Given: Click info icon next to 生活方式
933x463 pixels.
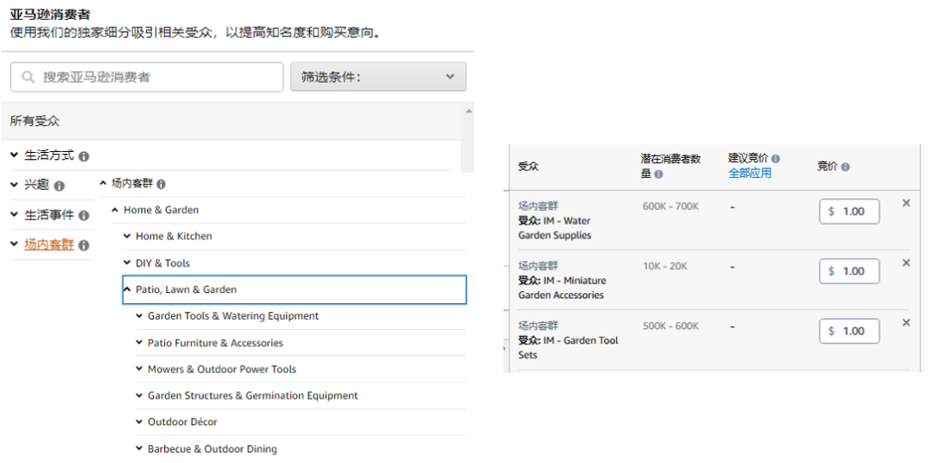Looking at the screenshot, I should coord(84,156).
